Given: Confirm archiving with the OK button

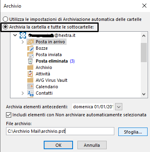Looking at the screenshot, I should coord(58,145).
